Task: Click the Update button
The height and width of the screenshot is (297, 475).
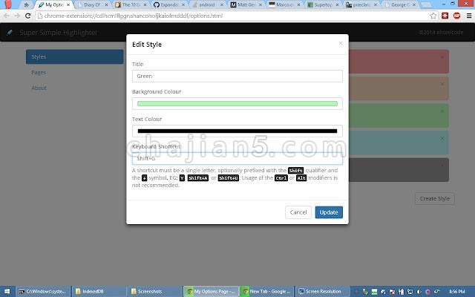Action: (329, 212)
